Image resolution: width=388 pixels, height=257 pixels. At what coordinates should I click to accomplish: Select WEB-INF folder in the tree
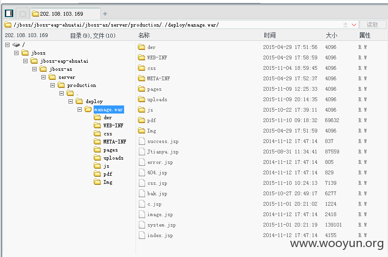113,125
